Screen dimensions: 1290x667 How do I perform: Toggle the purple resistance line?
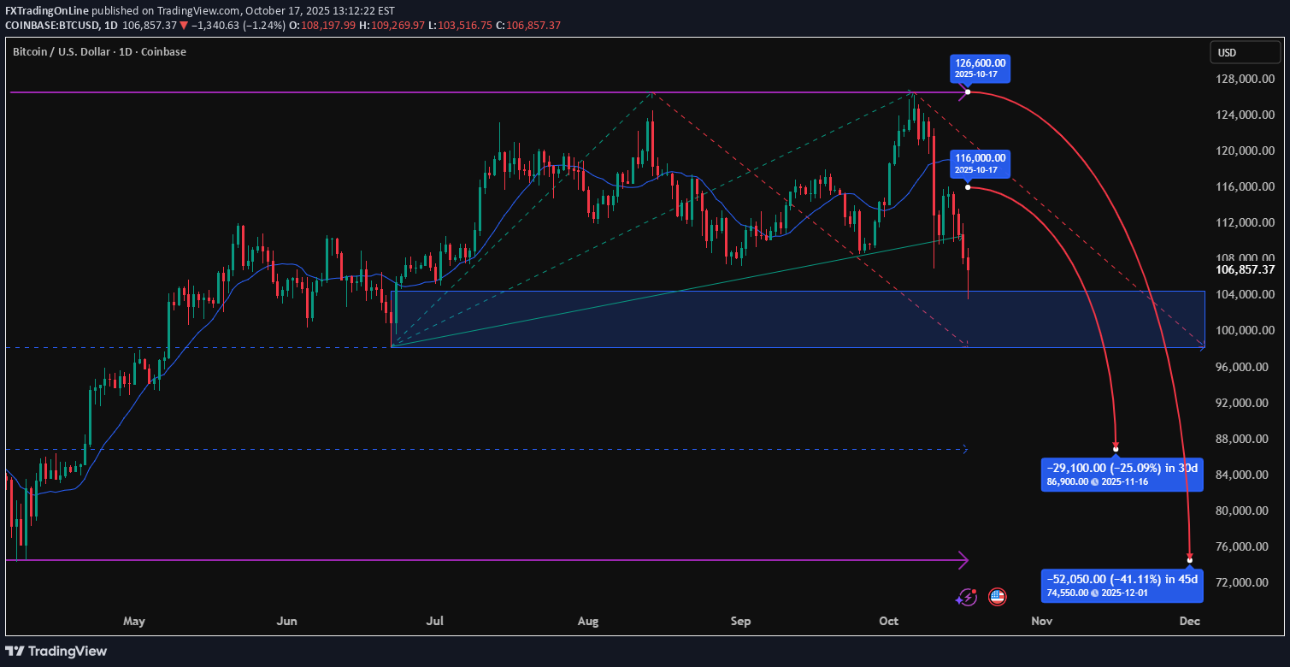427,91
